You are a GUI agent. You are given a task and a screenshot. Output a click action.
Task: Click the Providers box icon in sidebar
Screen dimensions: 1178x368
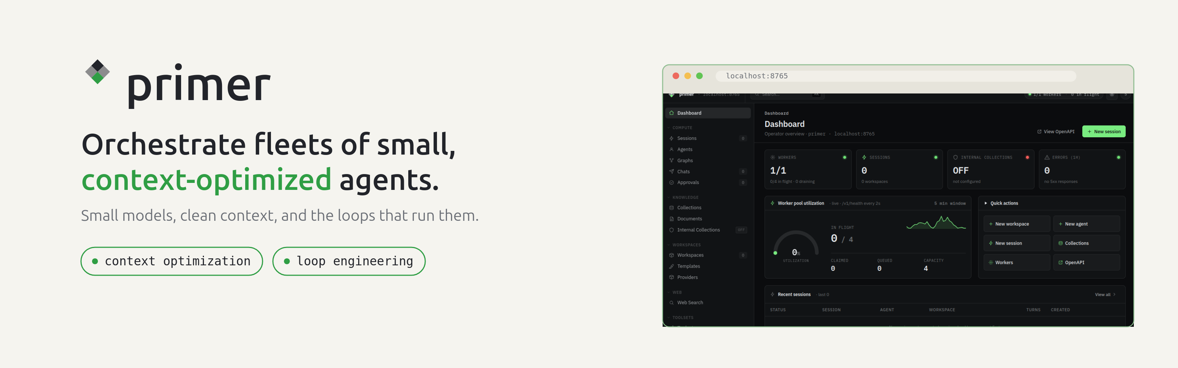(x=671, y=277)
